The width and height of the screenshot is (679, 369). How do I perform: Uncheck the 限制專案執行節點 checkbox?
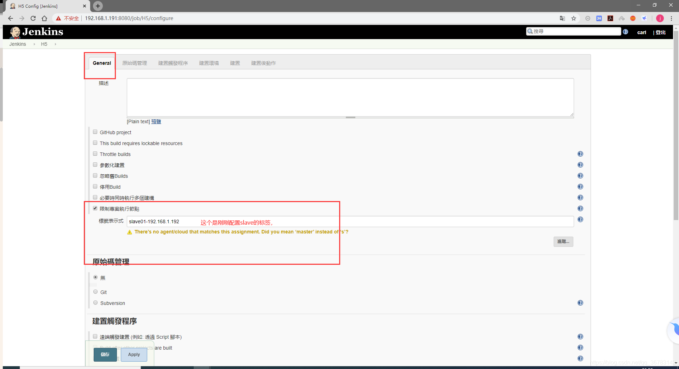pyautogui.click(x=95, y=208)
